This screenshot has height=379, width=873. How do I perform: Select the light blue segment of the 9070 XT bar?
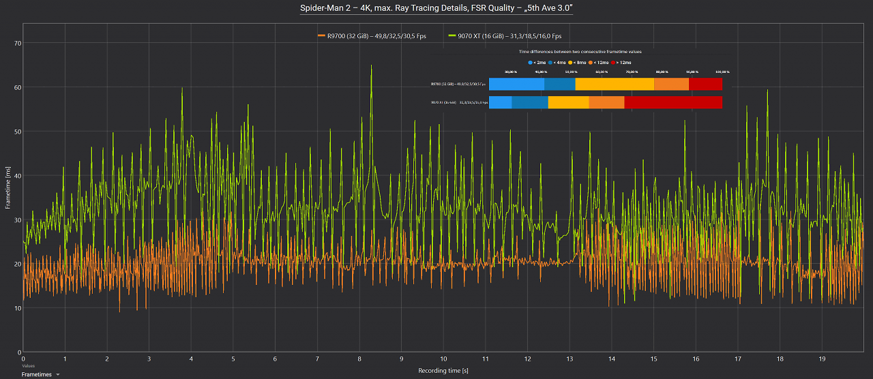(500, 102)
